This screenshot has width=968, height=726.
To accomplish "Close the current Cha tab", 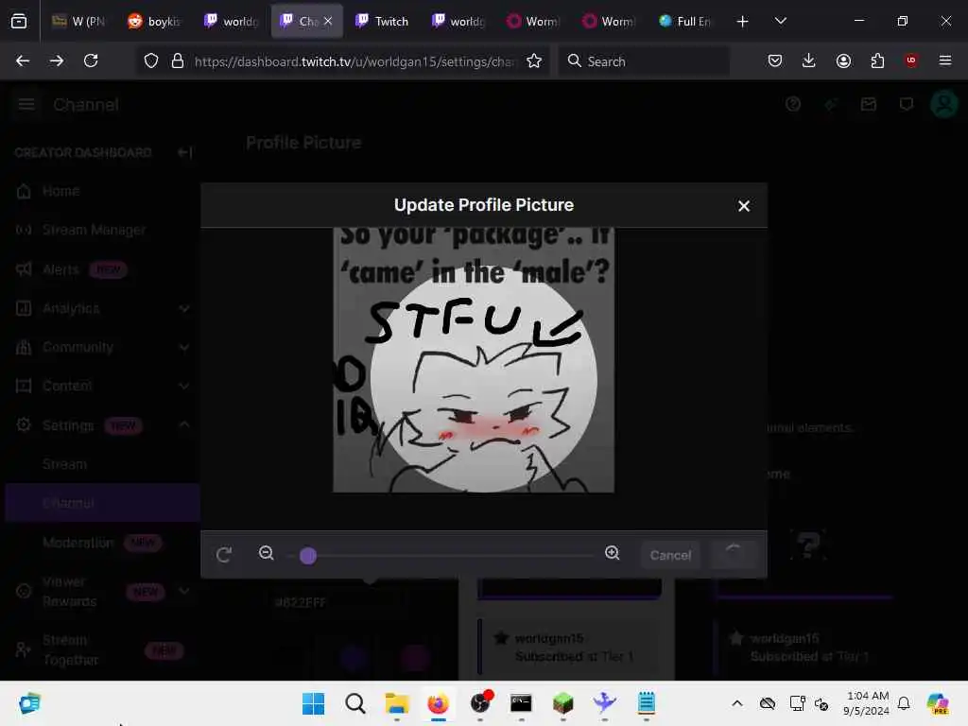I will coord(328,21).
